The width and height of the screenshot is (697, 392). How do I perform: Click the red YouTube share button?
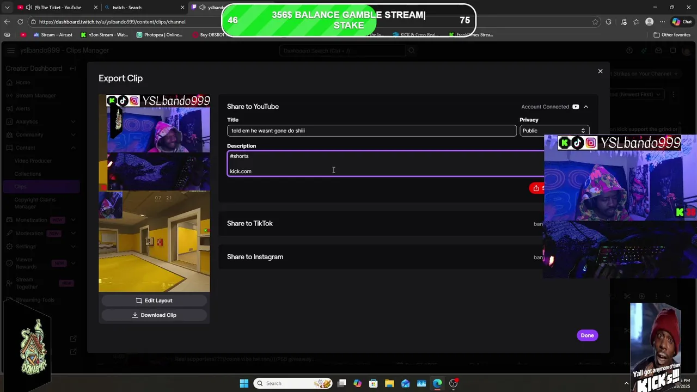click(537, 188)
